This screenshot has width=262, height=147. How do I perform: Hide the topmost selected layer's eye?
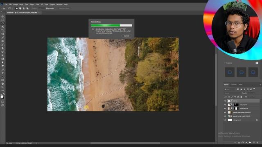[225, 101]
